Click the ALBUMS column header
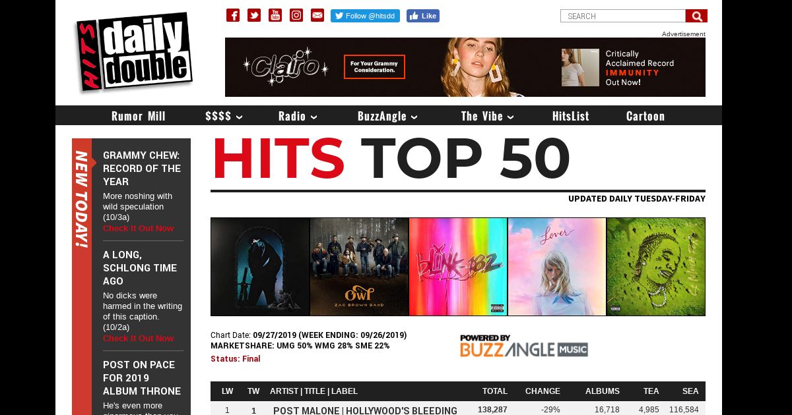The width and height of the screenshot is (792, 415). click(x=603, y=391)
